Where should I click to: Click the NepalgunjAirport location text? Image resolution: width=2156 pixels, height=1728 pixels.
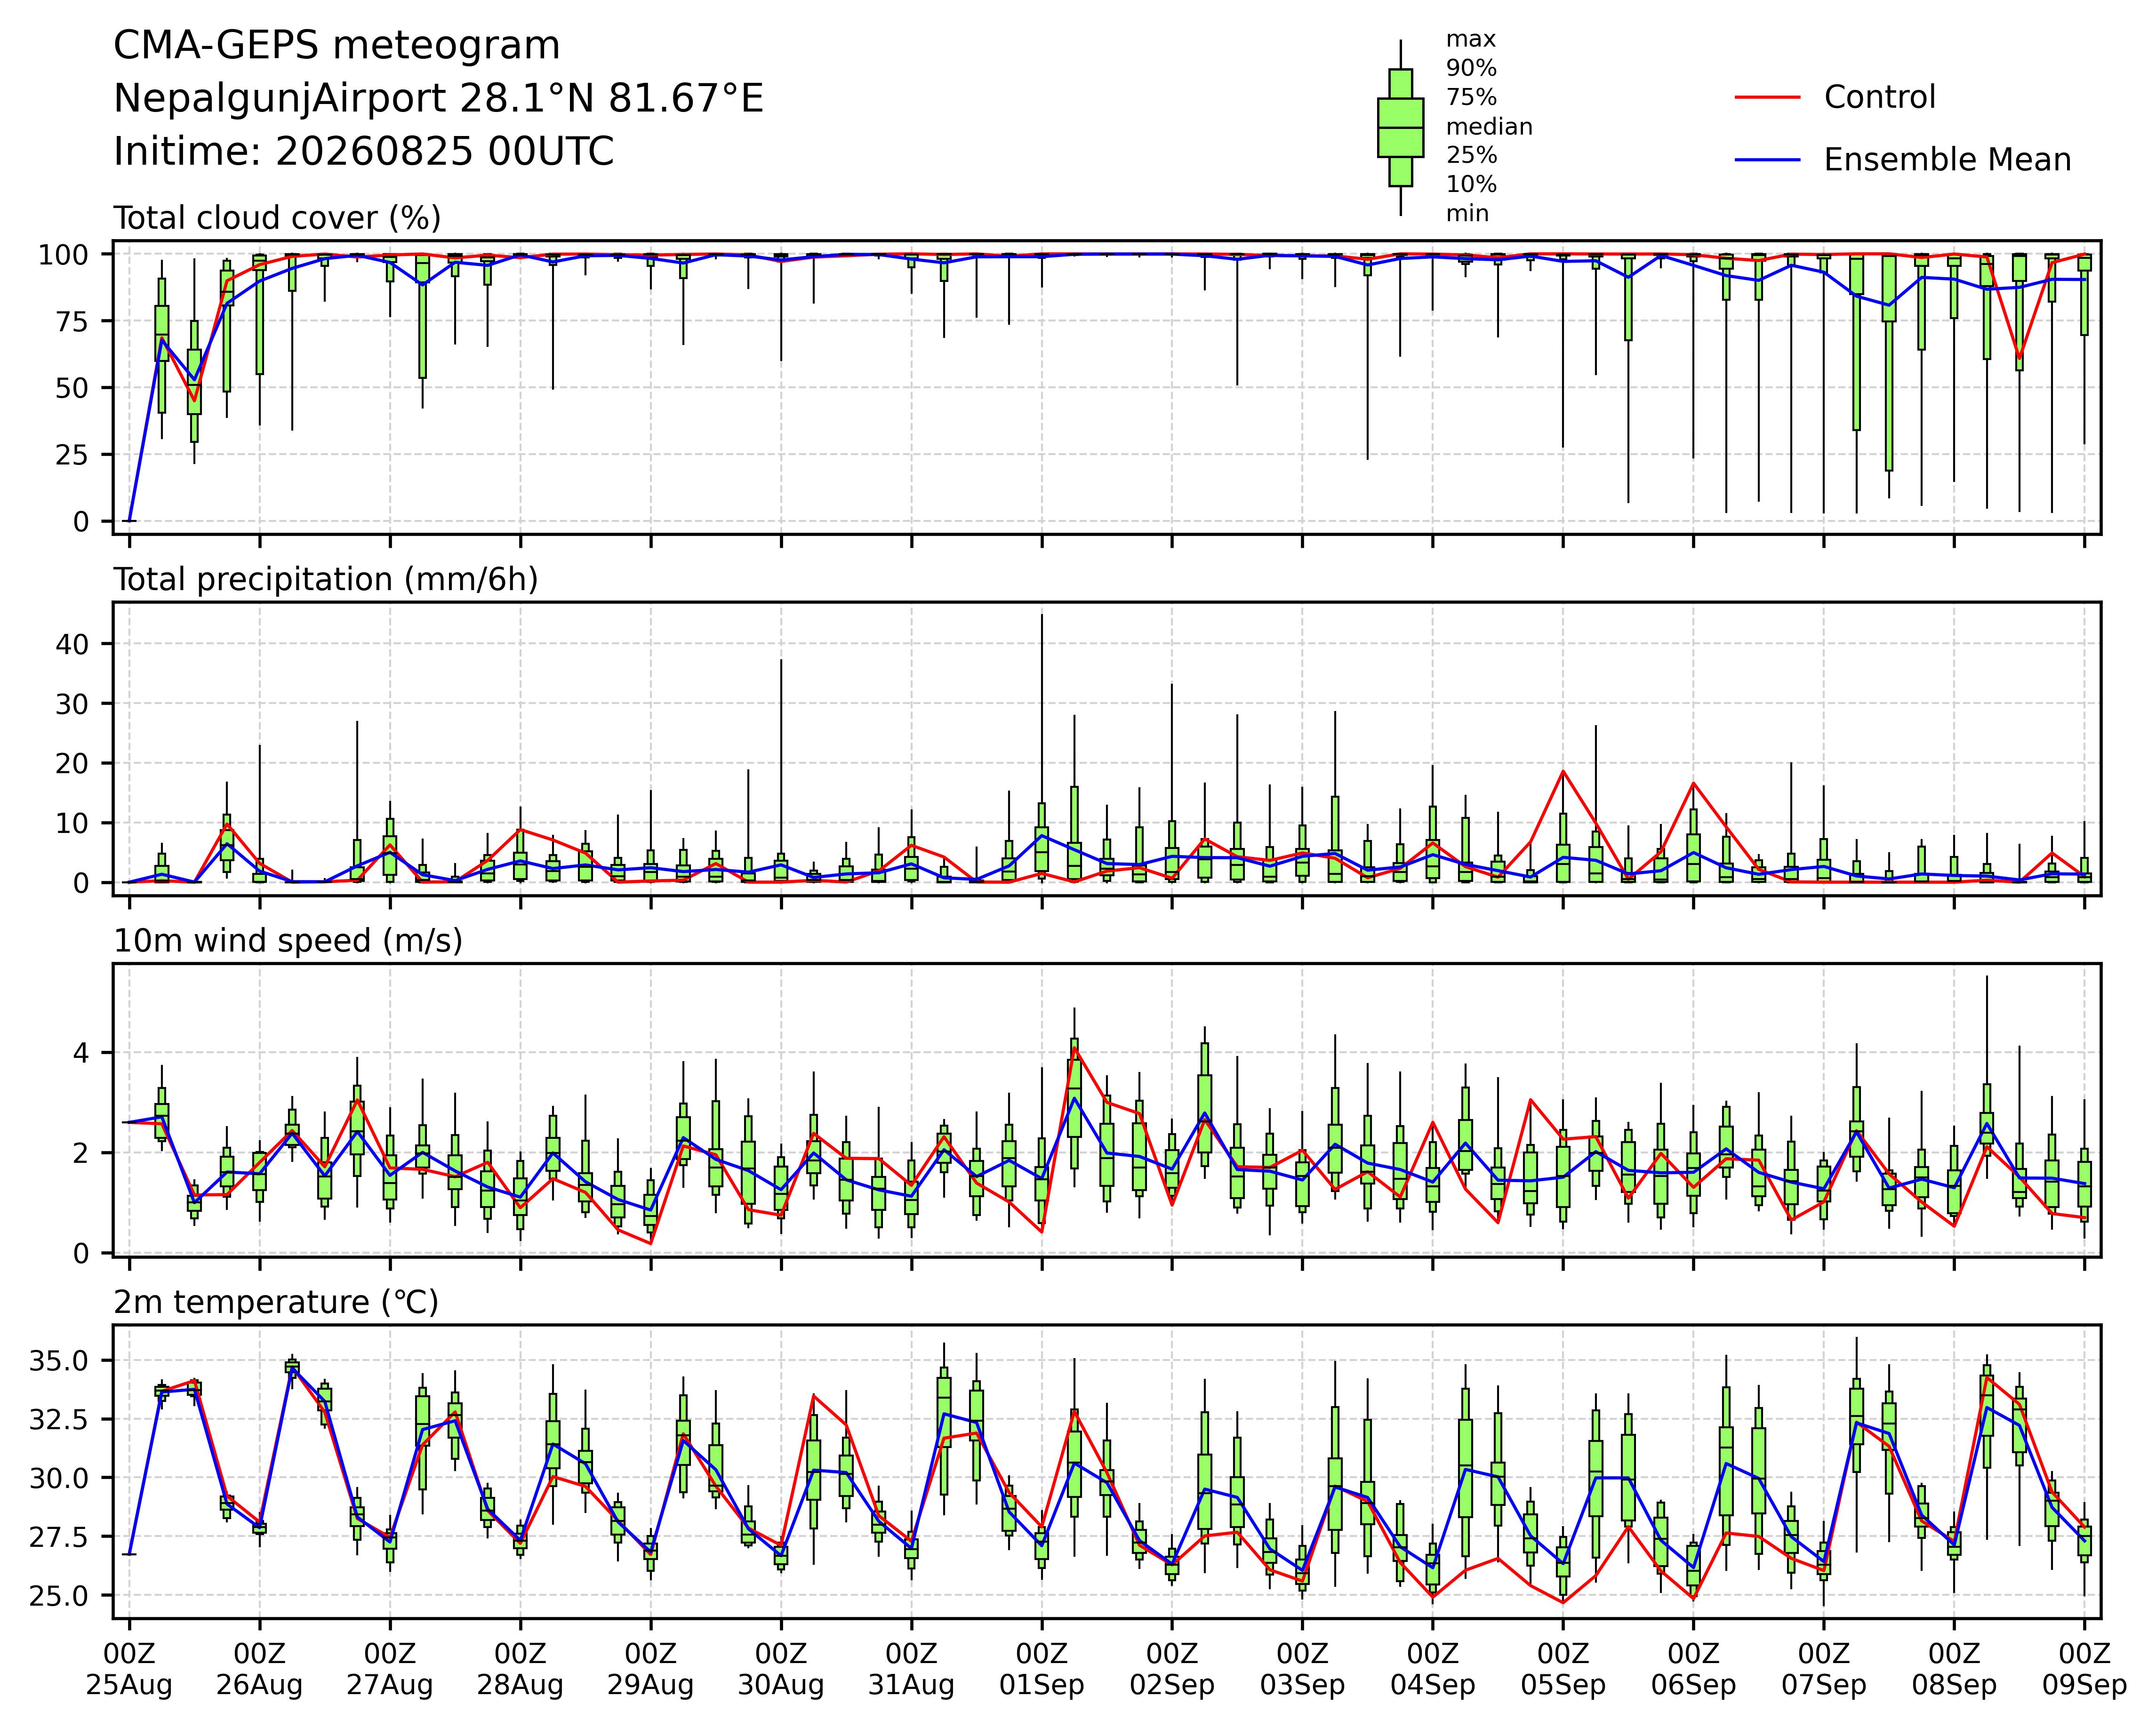[x=438, y=99]
